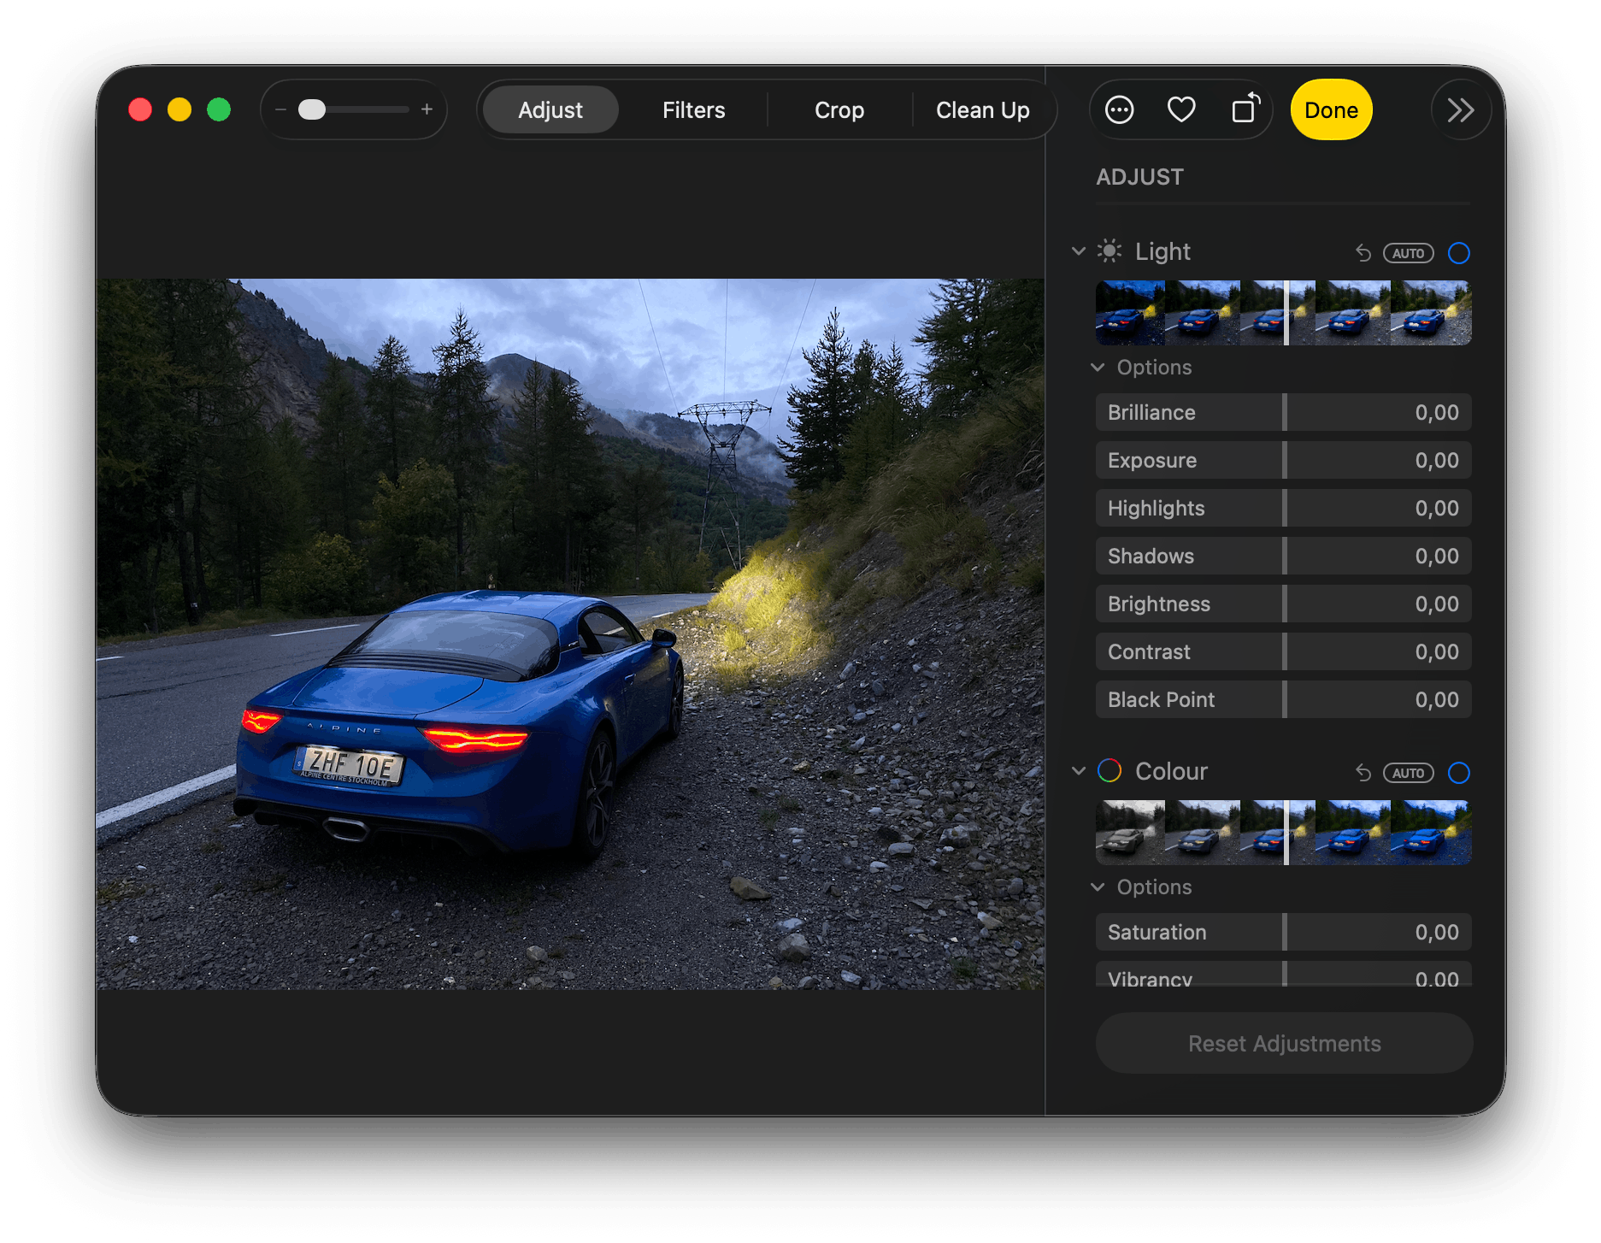Toggle the Light adjustment circle on/off

(x=1459, y=253)
